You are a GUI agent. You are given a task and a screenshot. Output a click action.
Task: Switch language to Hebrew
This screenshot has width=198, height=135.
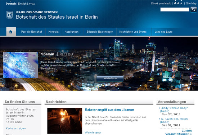pos(32,4)
